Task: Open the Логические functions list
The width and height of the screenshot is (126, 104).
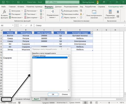Action: point(31,11)
